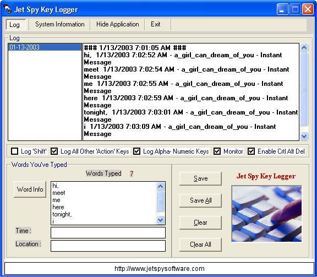Viewport: 317px width, 277px height.
Task: Uncheck Log Alpha-Numeric Keys checkbox
Action: tap(136, 151)
